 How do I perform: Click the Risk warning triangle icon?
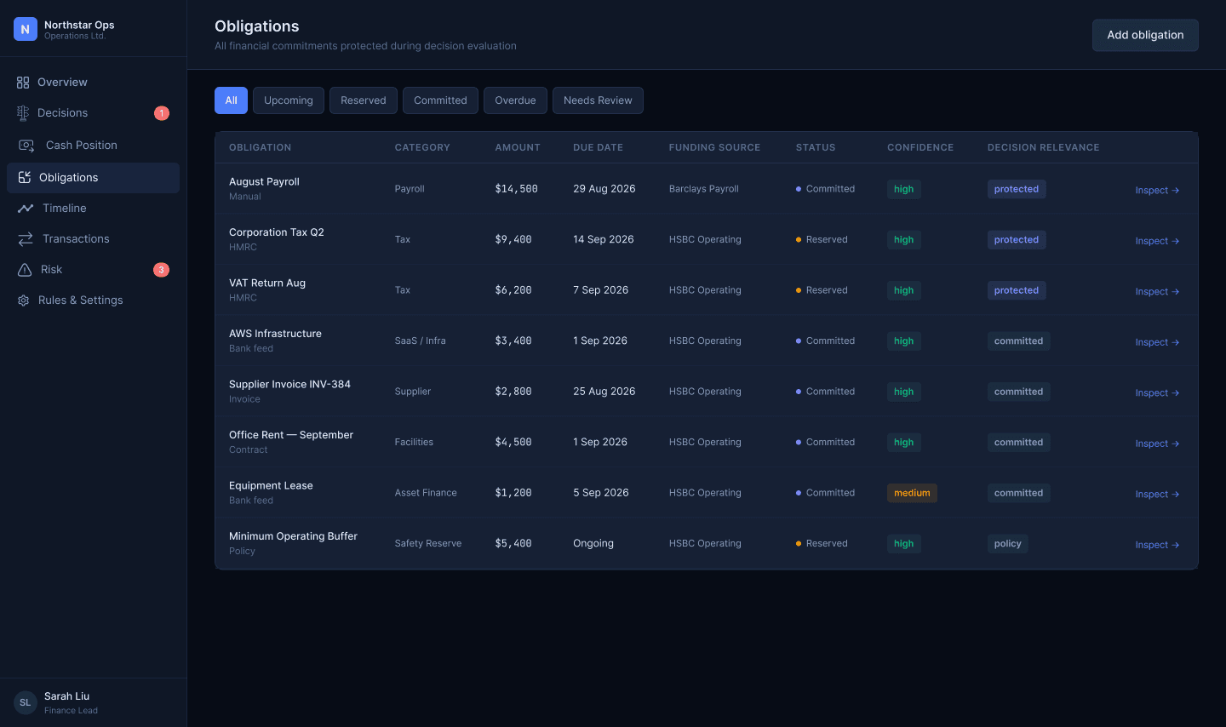point(25,270)
